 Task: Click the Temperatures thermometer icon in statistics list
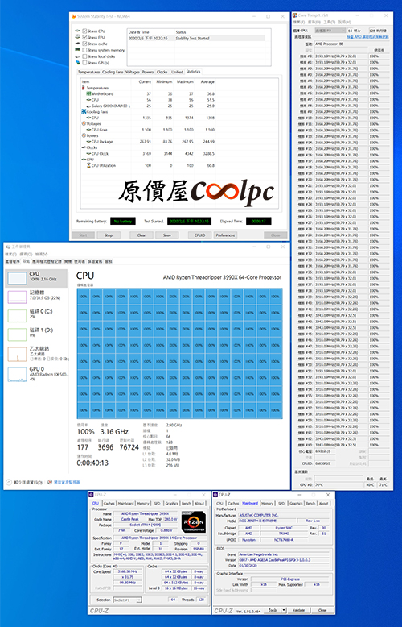(84, 88)
